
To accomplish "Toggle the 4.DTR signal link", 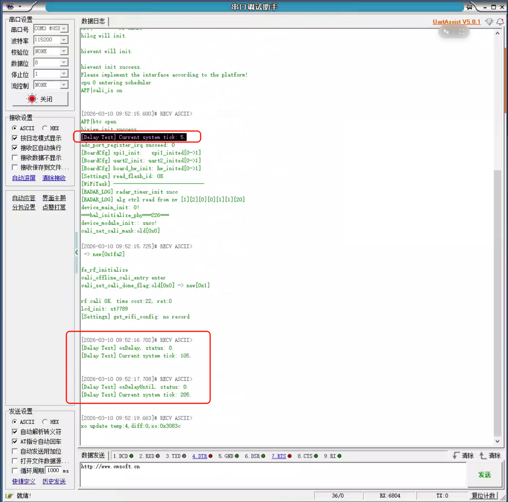I will click(x=199, y=456).
